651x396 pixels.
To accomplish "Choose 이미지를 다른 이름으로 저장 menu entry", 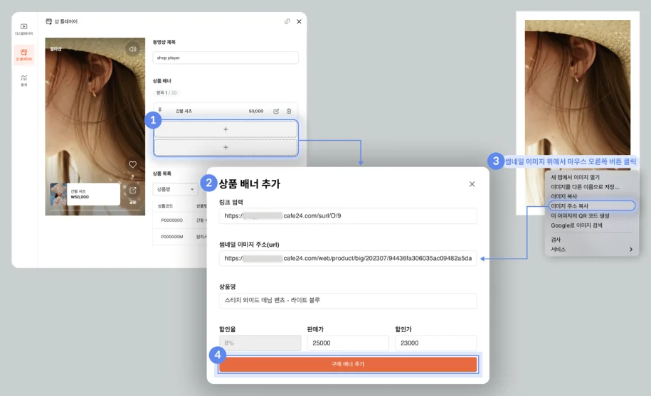I will [585, 186].
